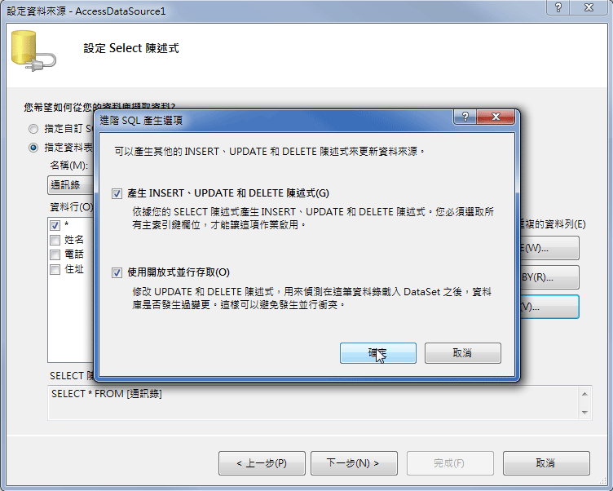Go back with 上一步(P) button

[262, 463]
